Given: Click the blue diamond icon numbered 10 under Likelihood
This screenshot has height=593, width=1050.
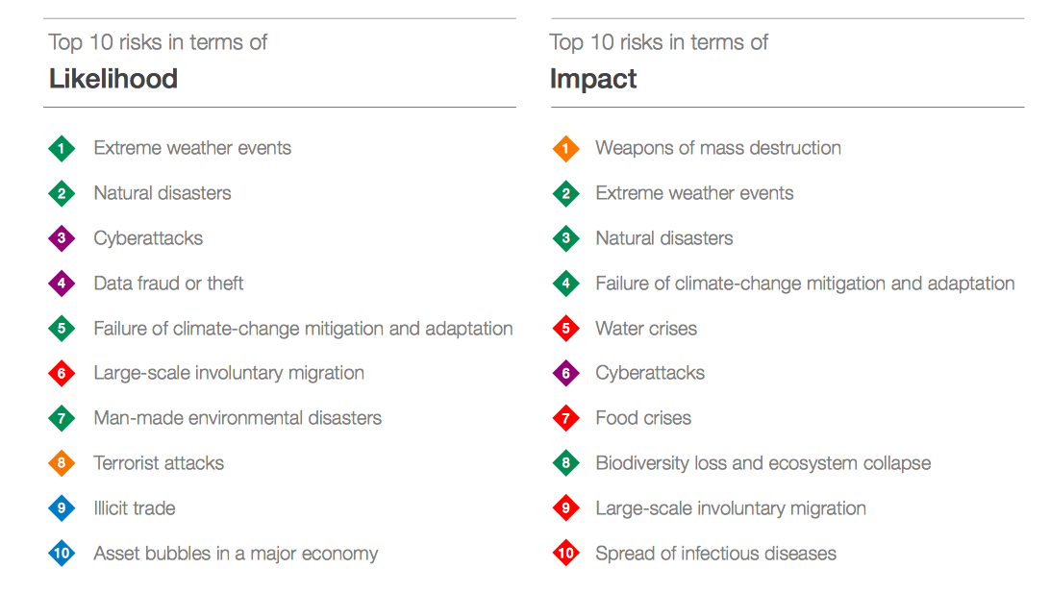Looking at the screenshot, I should (x=62, y=554).
